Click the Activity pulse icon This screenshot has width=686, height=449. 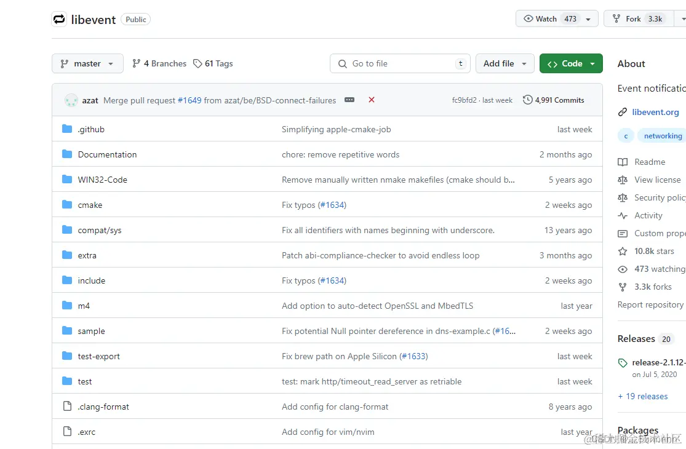(623, 215)
